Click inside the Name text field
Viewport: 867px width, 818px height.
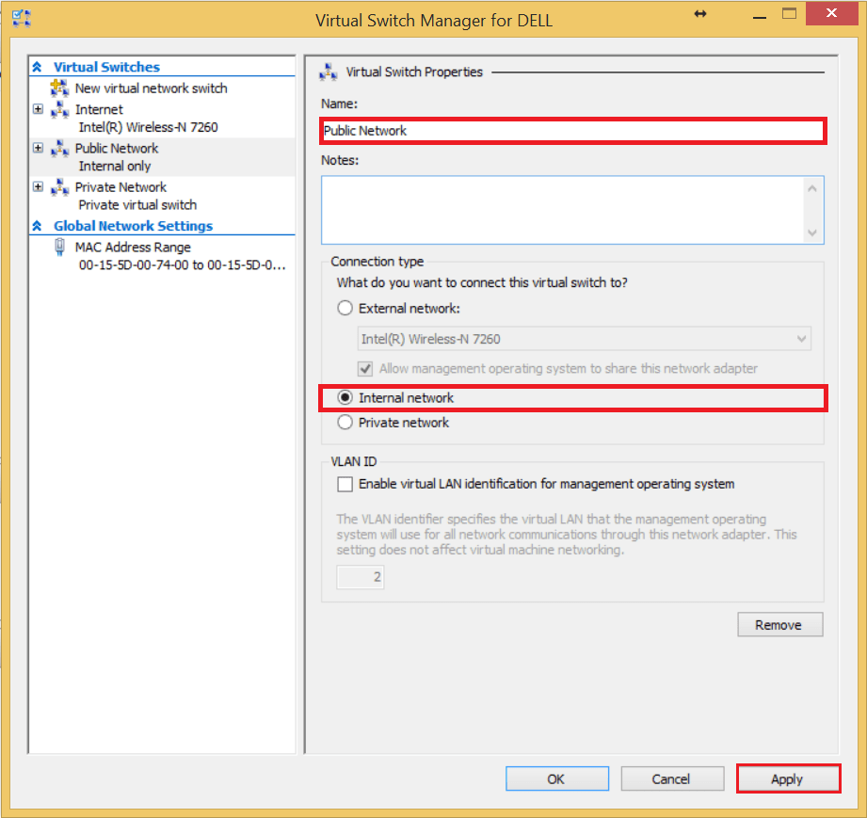[565, 131]
